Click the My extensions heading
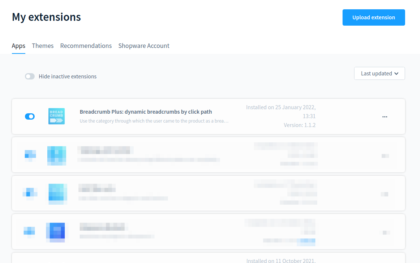The height and width of the screenshot is (263, 420). click(46, 17)
